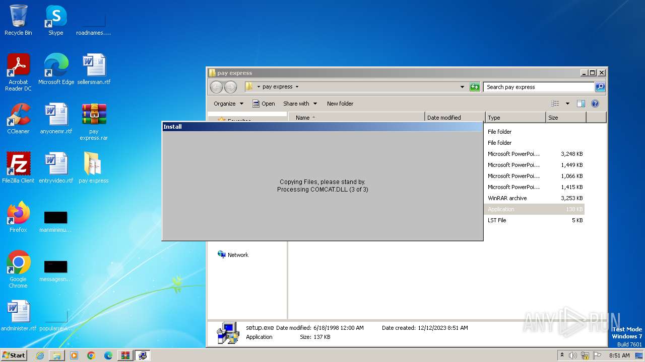645x362 pixels.
Task: Select the 1,415 KB PowerPoint row
Action: click(535, 187)
